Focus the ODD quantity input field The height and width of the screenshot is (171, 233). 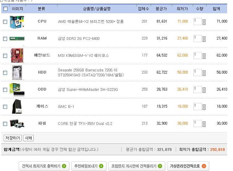[197, 89]
